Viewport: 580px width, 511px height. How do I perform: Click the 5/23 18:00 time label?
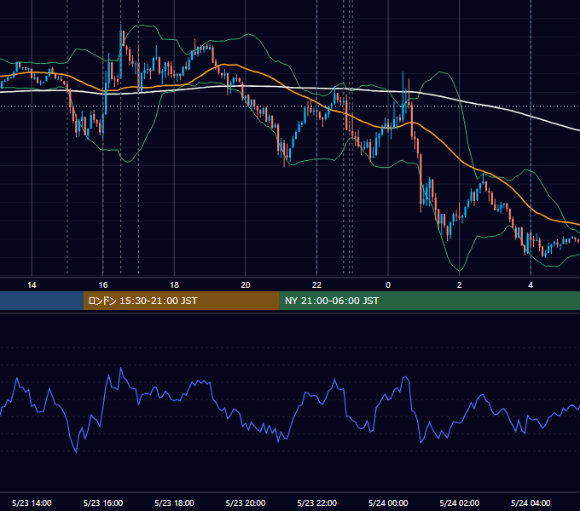[174, 502]
